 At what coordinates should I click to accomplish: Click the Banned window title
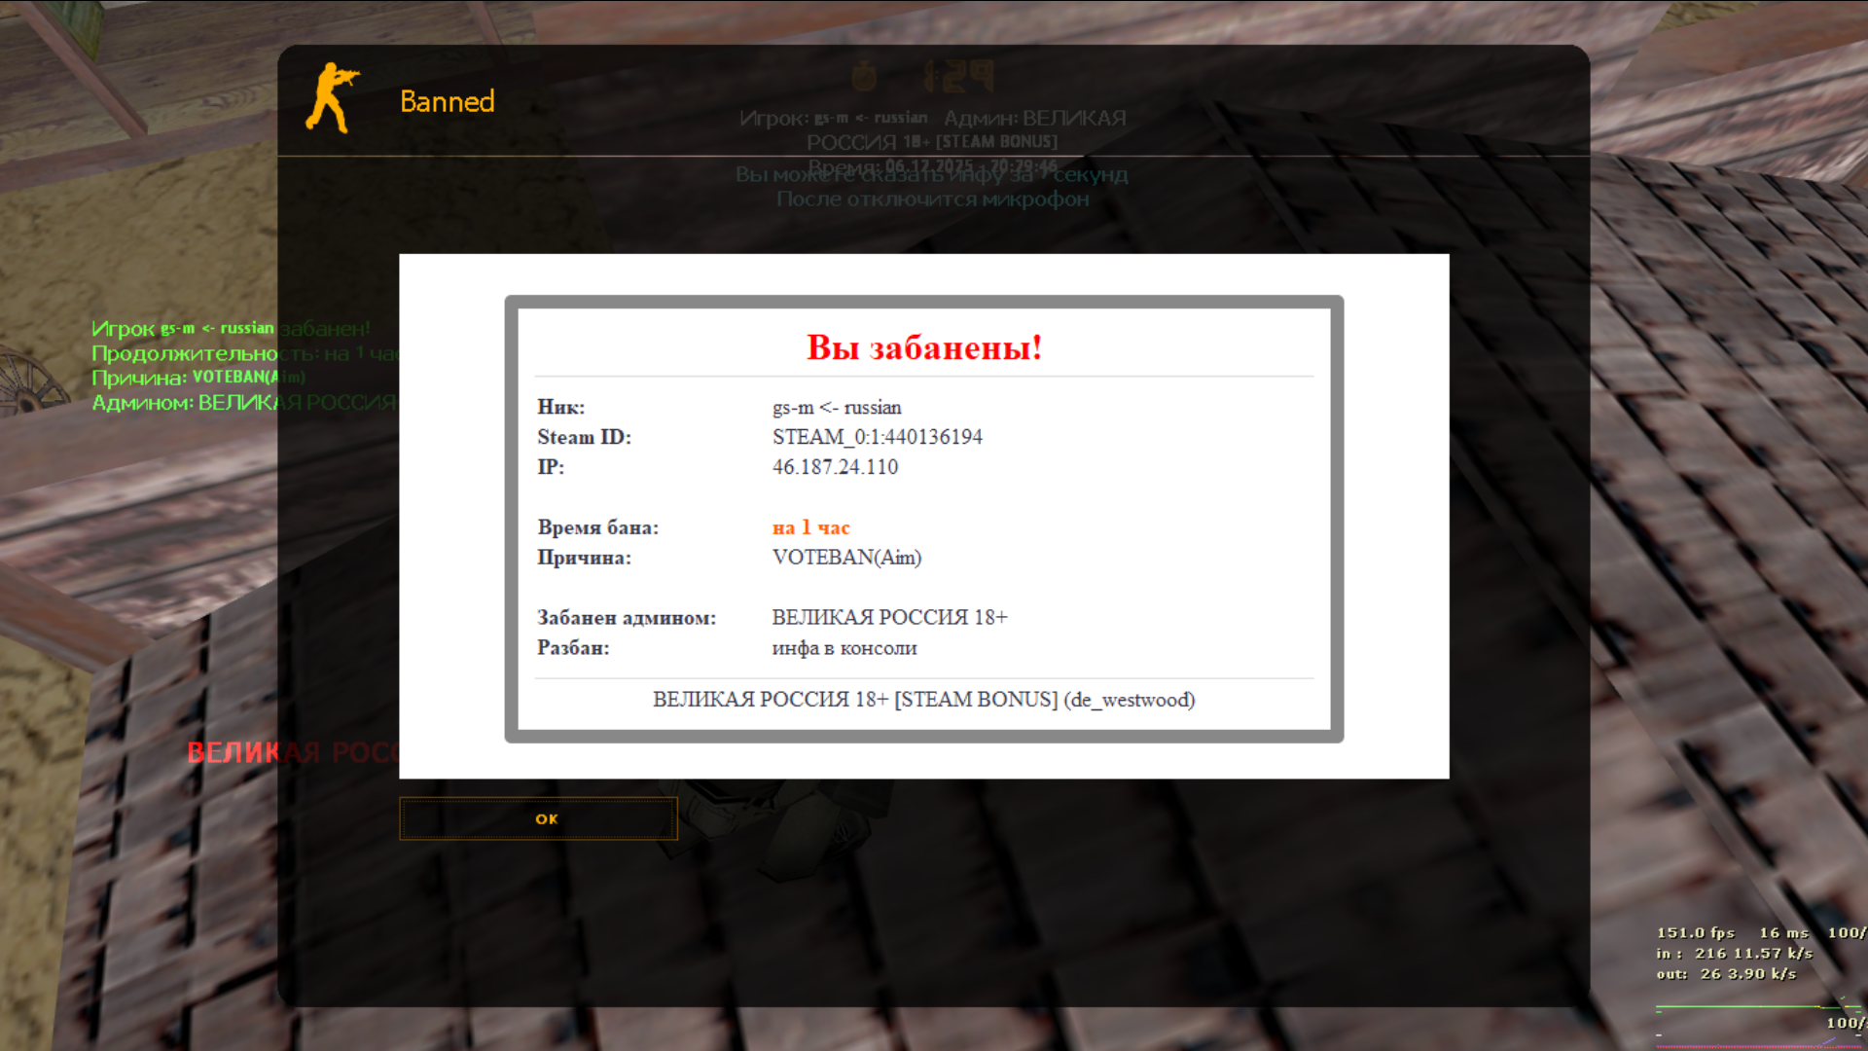coord(447,101)
